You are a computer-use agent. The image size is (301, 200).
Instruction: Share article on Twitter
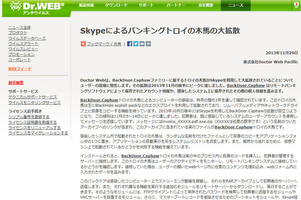(x=136, y=44)
